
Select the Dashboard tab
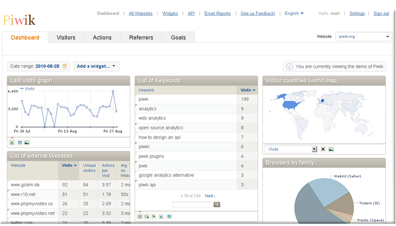pos(25,37)
